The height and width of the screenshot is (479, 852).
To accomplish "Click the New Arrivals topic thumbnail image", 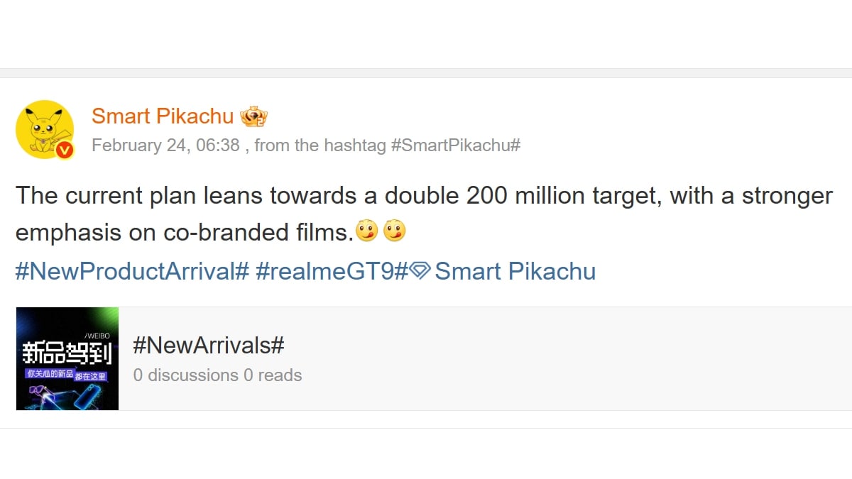I will coord(67,358).
